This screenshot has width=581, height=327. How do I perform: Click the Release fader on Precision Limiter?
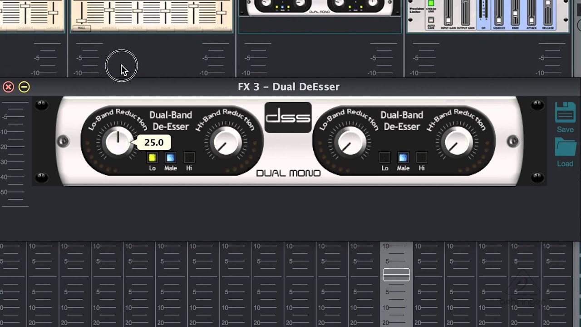point(548,3)
